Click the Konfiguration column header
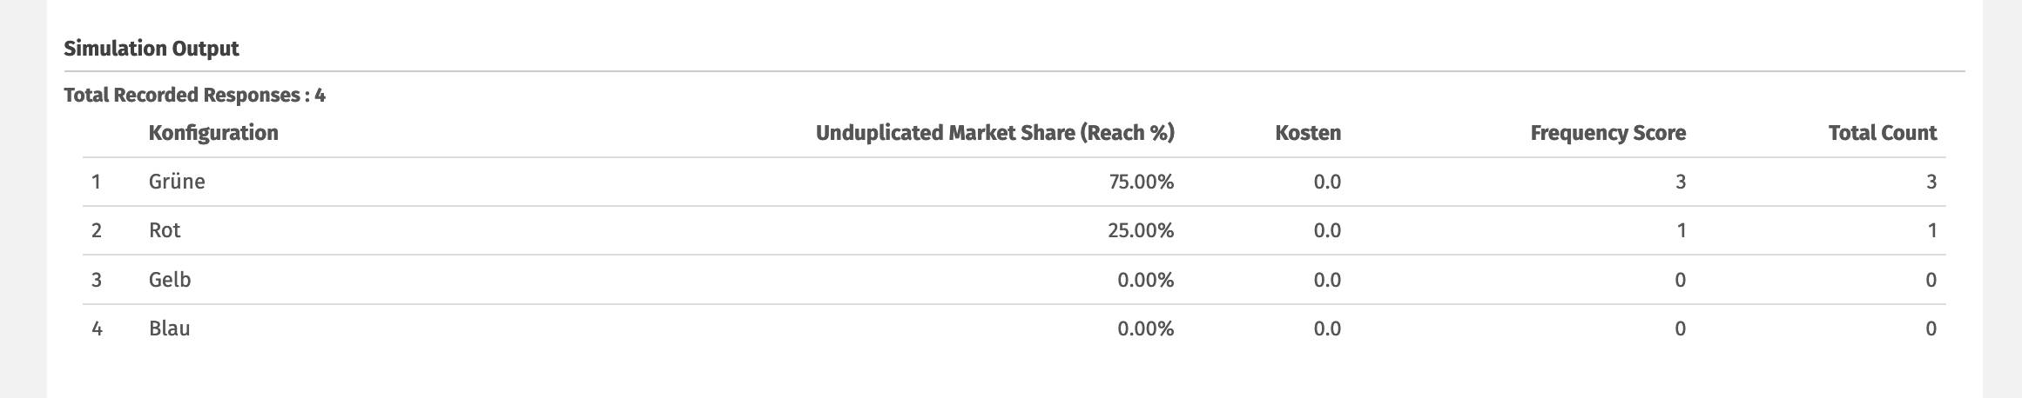This screenshot has height=398, width=2022. [213, 133]
